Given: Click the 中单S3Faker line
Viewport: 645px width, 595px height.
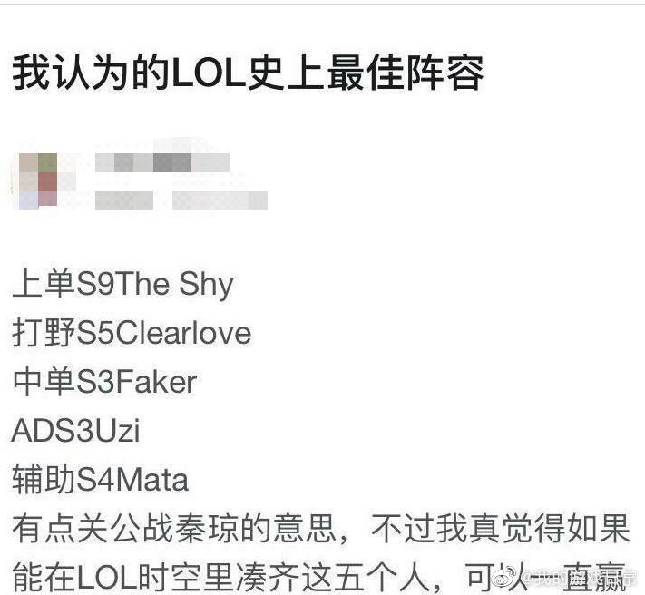Looking at the screenshot, I should tap(104, 382).
